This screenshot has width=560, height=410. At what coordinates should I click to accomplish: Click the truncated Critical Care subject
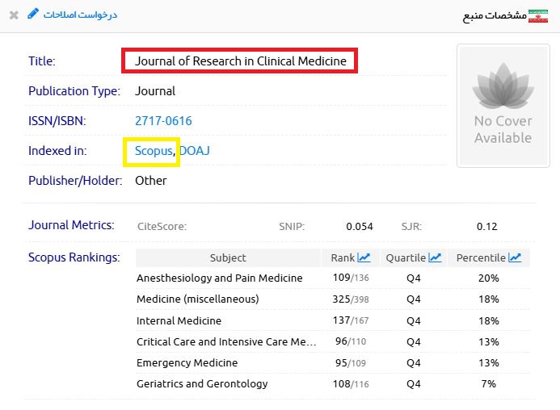point(226,341)
